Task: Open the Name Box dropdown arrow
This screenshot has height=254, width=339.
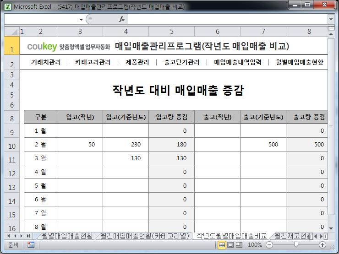Action: [x=81, y=19]
